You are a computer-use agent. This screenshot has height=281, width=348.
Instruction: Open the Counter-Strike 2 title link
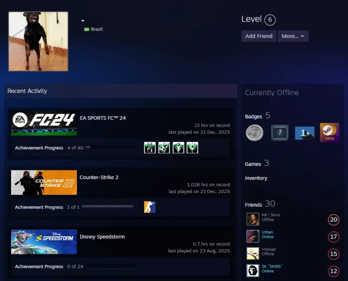point(99,177)
